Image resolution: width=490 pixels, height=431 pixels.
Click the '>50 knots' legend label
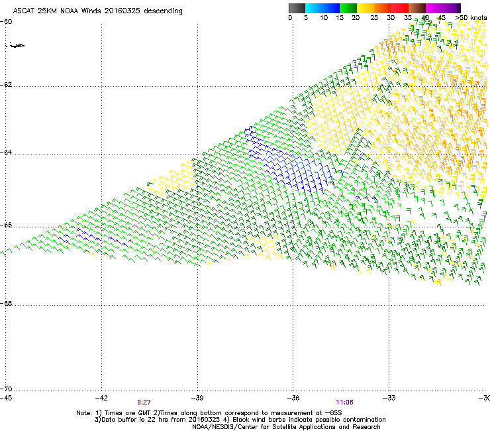pos(471,18)
